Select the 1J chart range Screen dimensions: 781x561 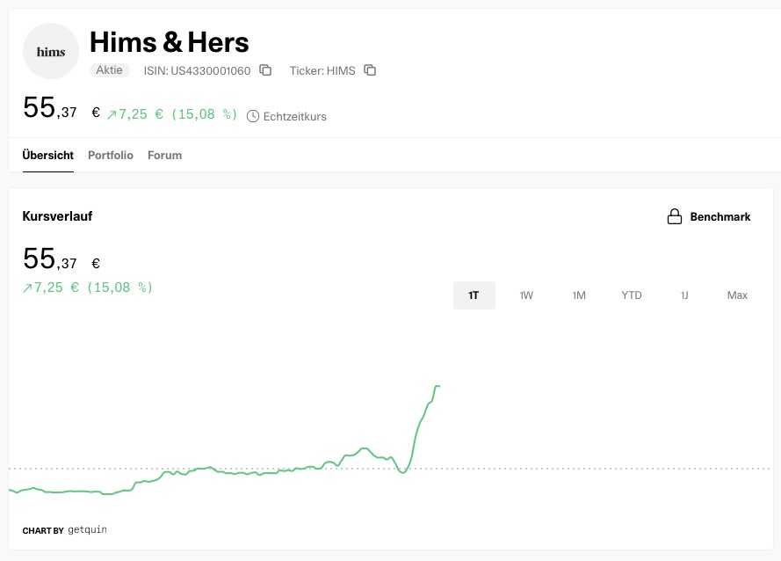coord(684,295)
